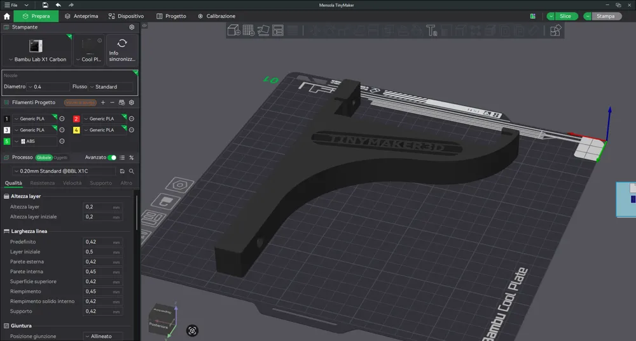
Task: Switch to the Progetto tab
Action: coord(171,17)
